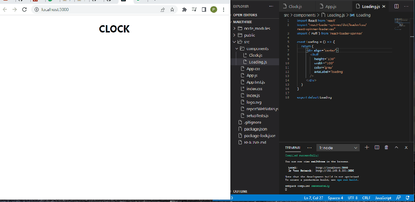Viewport: 415px width, 202px height.
Task: Maximize the terminal panel with the chevron
Action: [396, 147]
